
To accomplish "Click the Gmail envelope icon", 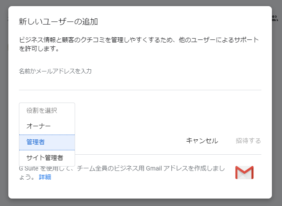I will 244,173.
